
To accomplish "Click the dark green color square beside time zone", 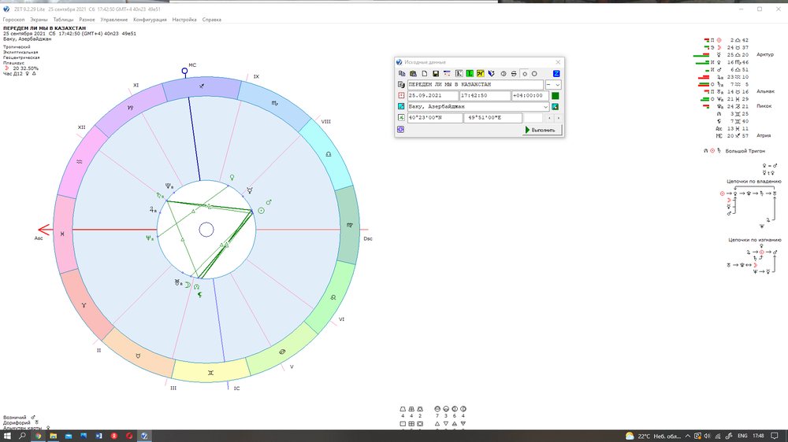I will coord(556,95).
